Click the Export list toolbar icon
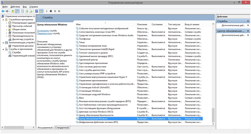The height and width of the screenshot is (134, 251). (x=31, y=11)
